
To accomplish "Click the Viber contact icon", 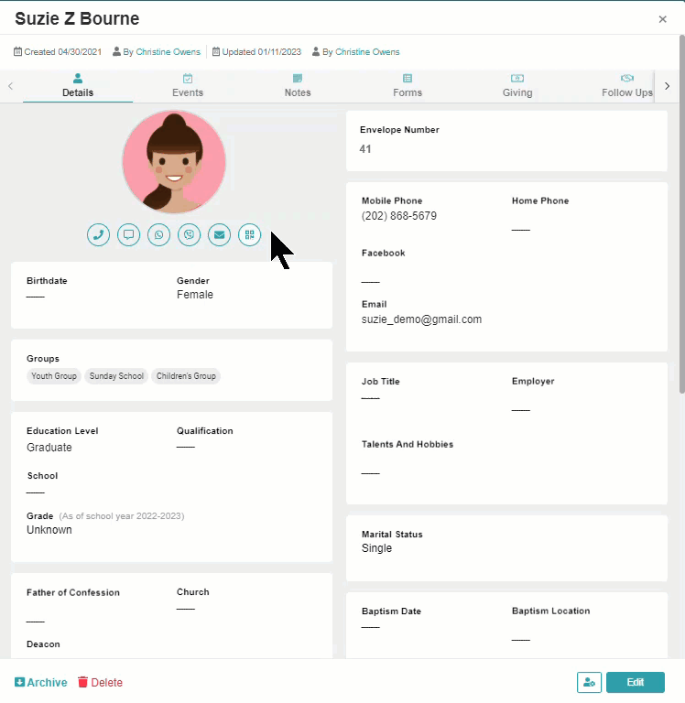I will pos(189,235).
